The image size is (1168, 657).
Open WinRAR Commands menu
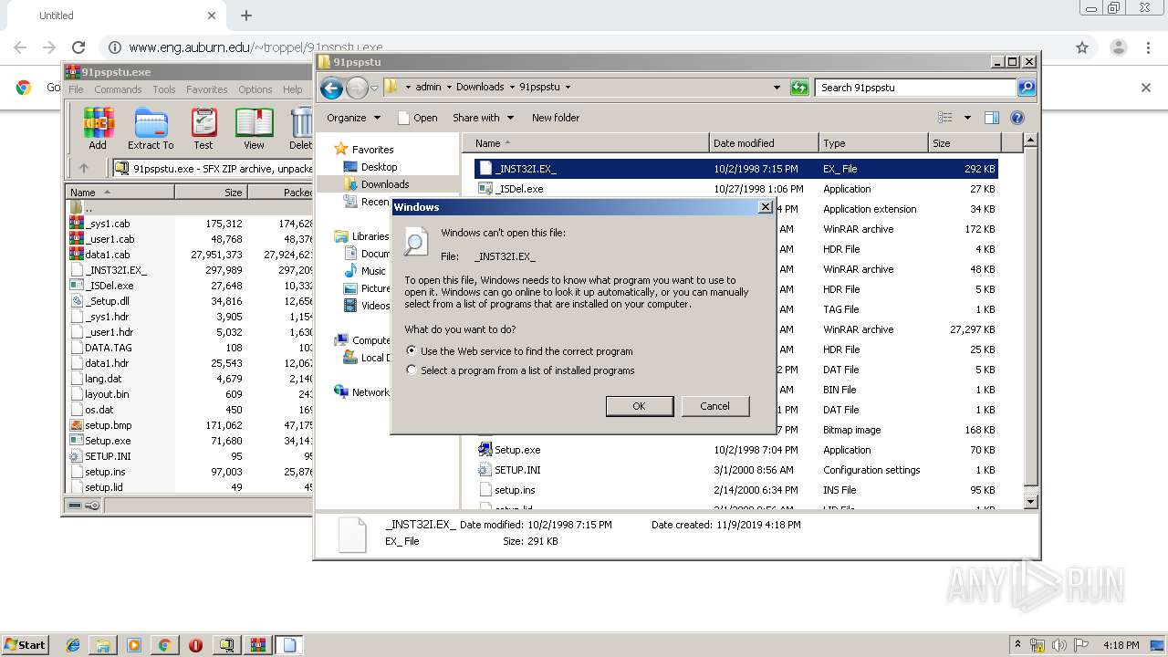(x=118, y=89)
